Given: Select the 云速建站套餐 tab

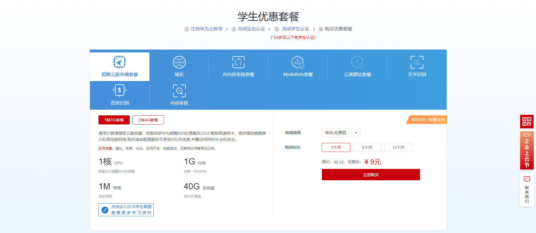Looking at the screenshot, I should pyautogui.click(x=357, y=67).
